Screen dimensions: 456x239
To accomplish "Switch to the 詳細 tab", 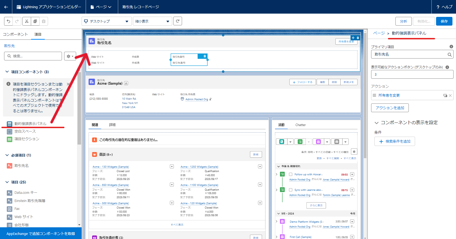I will 112,125.
